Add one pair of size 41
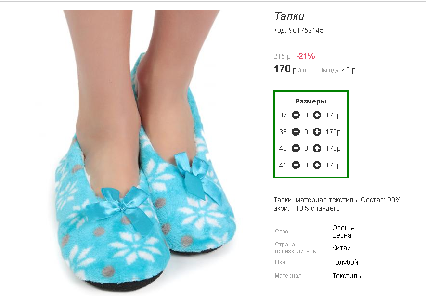The image size is (426, 296). click(x=317, y=165)
